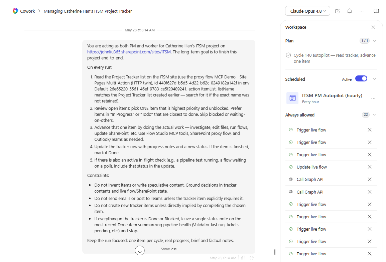386x262 pixels.
Task: Click the May 28, 6:14 AM message timestamp
Action: (x=223, y=258)
